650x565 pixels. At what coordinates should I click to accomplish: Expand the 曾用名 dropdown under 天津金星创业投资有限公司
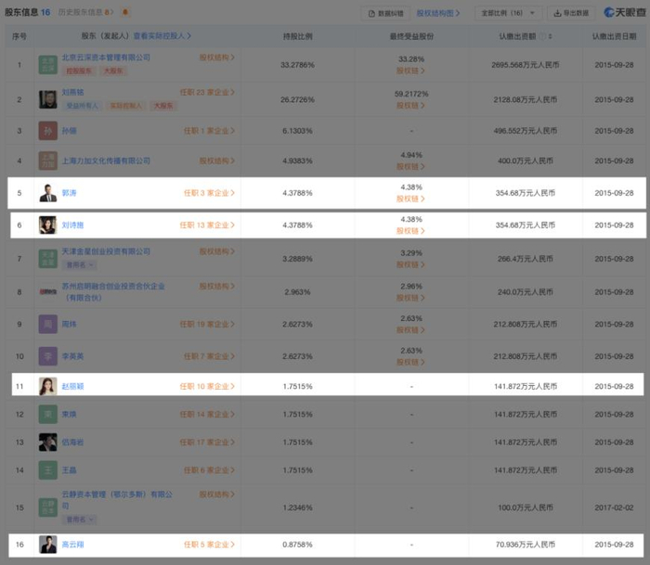(x=80, y=264)
